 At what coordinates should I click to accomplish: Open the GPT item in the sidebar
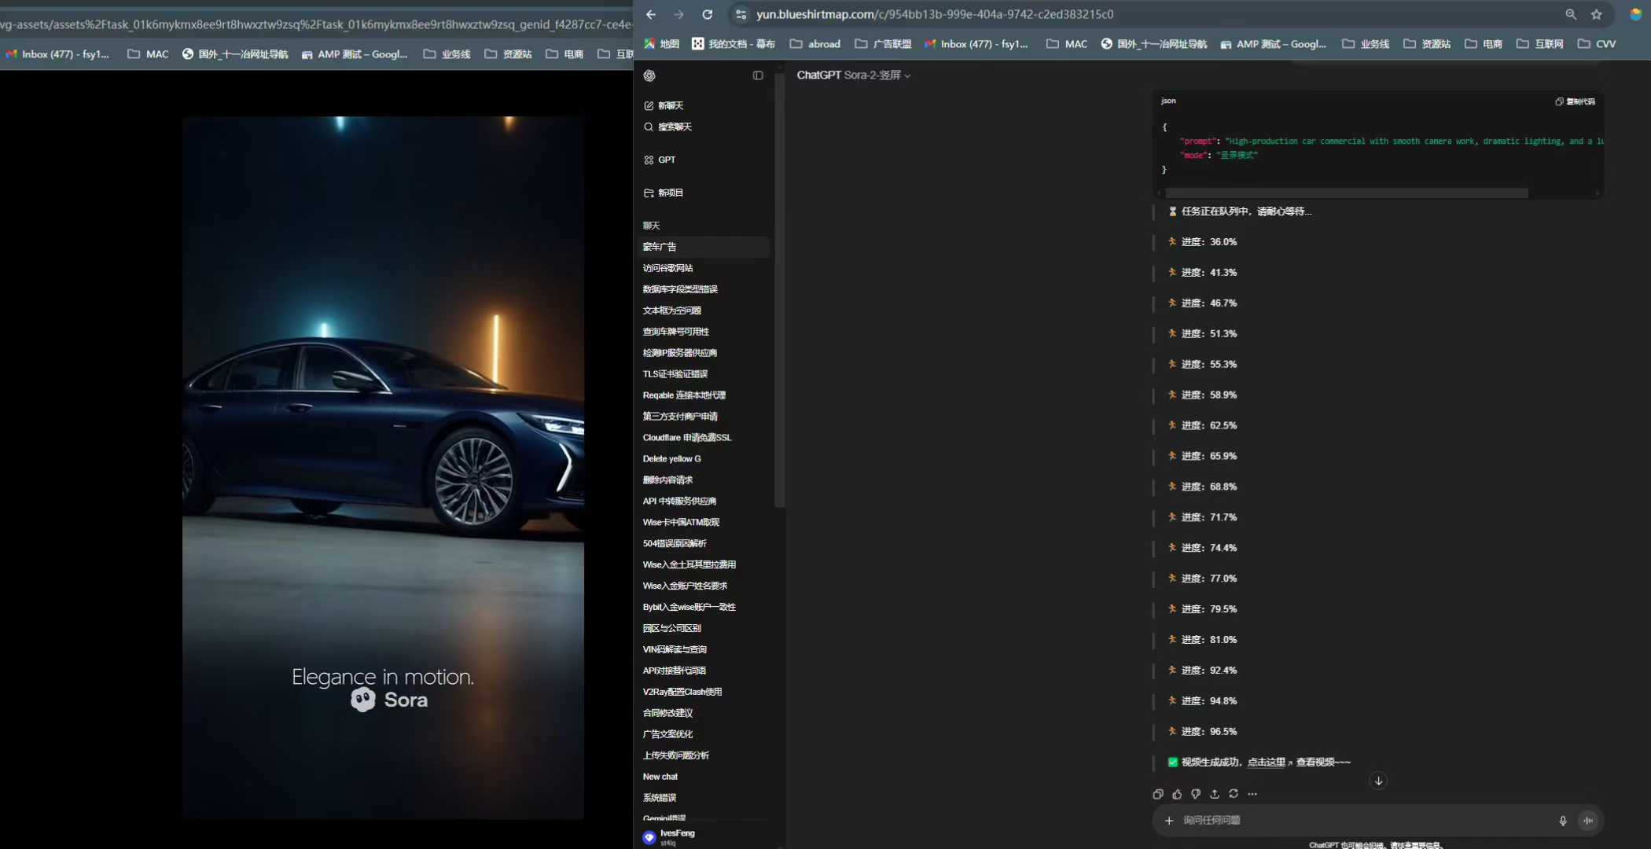pyautogui.click(x=660, y=160)
